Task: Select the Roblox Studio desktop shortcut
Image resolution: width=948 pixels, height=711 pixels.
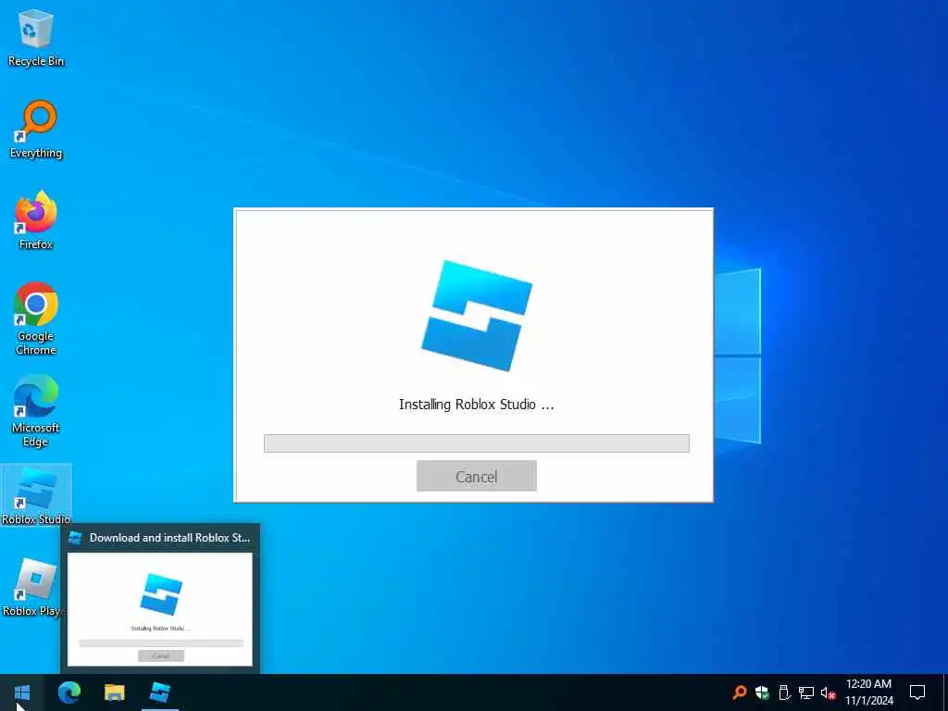Action: 36,494
